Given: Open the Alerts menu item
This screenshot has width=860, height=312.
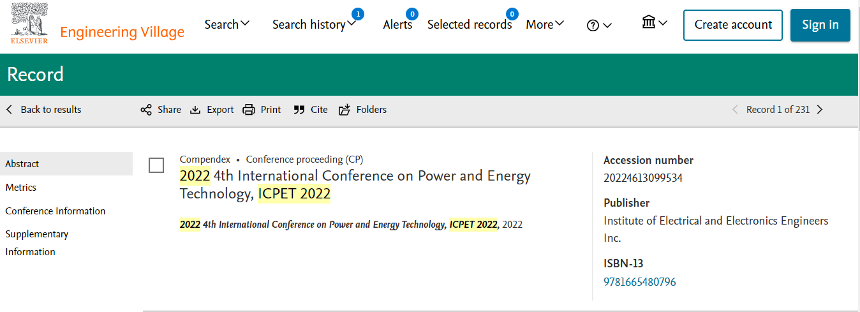Looking at the screenshot, I should click(x=397, y=24).
